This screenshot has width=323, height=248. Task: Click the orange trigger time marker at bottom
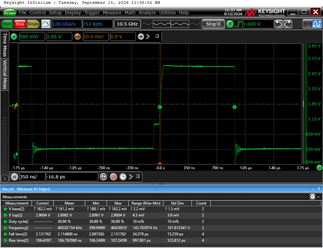[160, 163]
